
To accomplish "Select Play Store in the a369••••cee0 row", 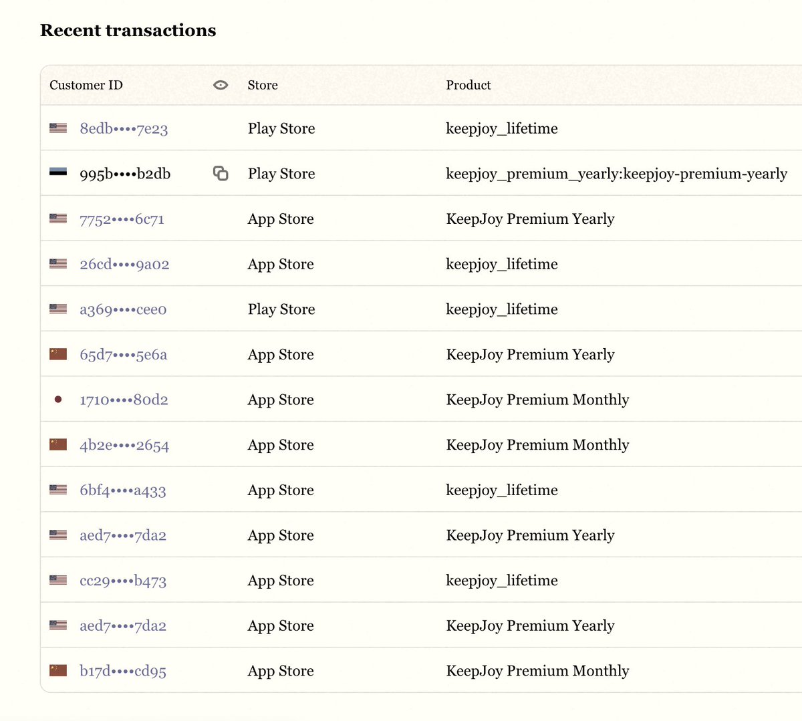I will click(281, 309).
